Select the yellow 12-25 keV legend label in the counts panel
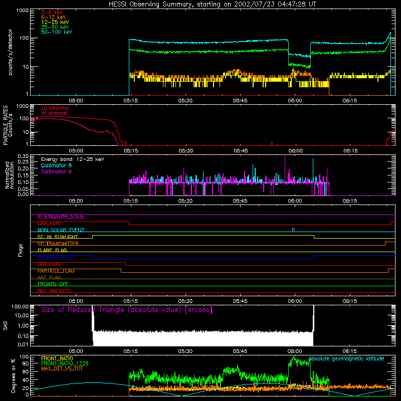 coord(55,22)
